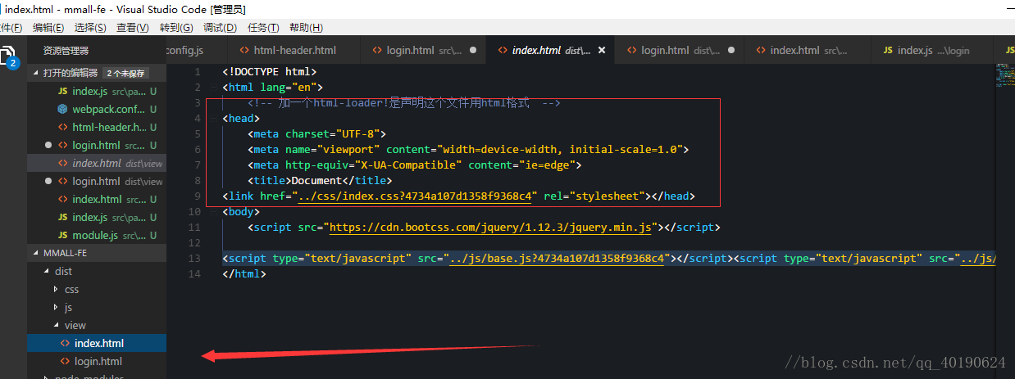Click line number 13 in gutter
Viewport: 1015px width, 379px height.
click(x=193, y=258)
